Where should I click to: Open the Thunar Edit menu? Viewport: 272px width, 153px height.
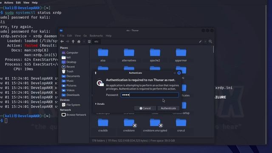coord(70,36)
